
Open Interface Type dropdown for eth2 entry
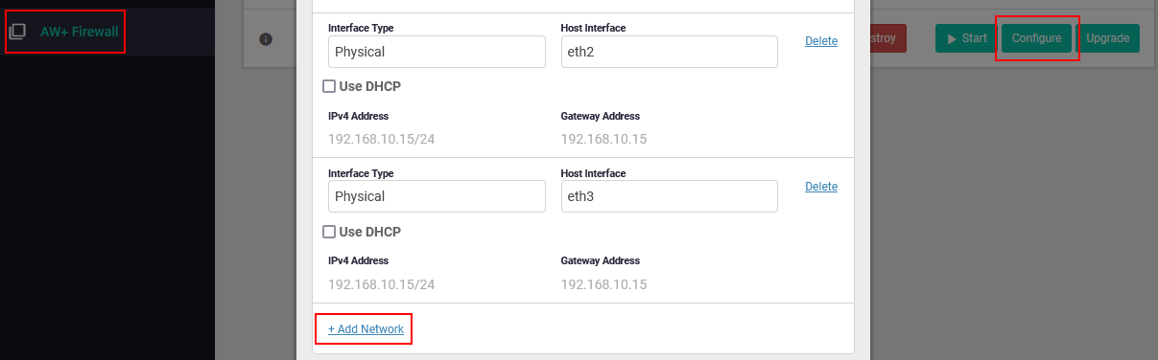click(437, 52)
